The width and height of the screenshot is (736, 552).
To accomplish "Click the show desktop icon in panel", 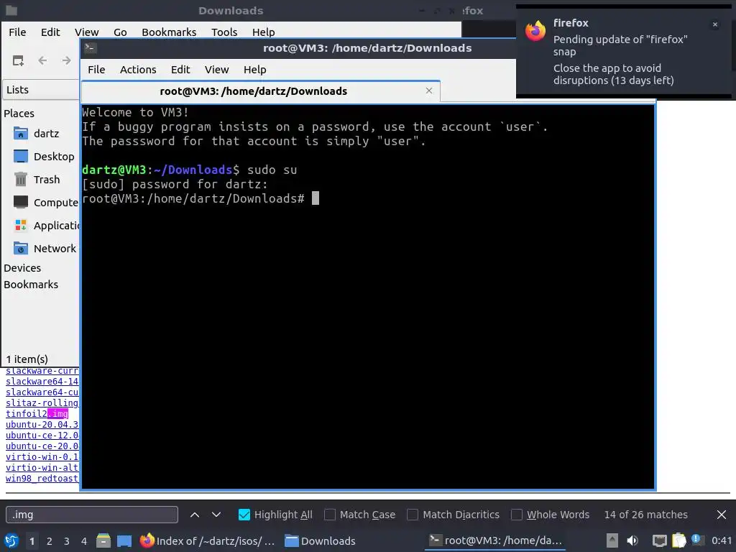I will [124, 540].
